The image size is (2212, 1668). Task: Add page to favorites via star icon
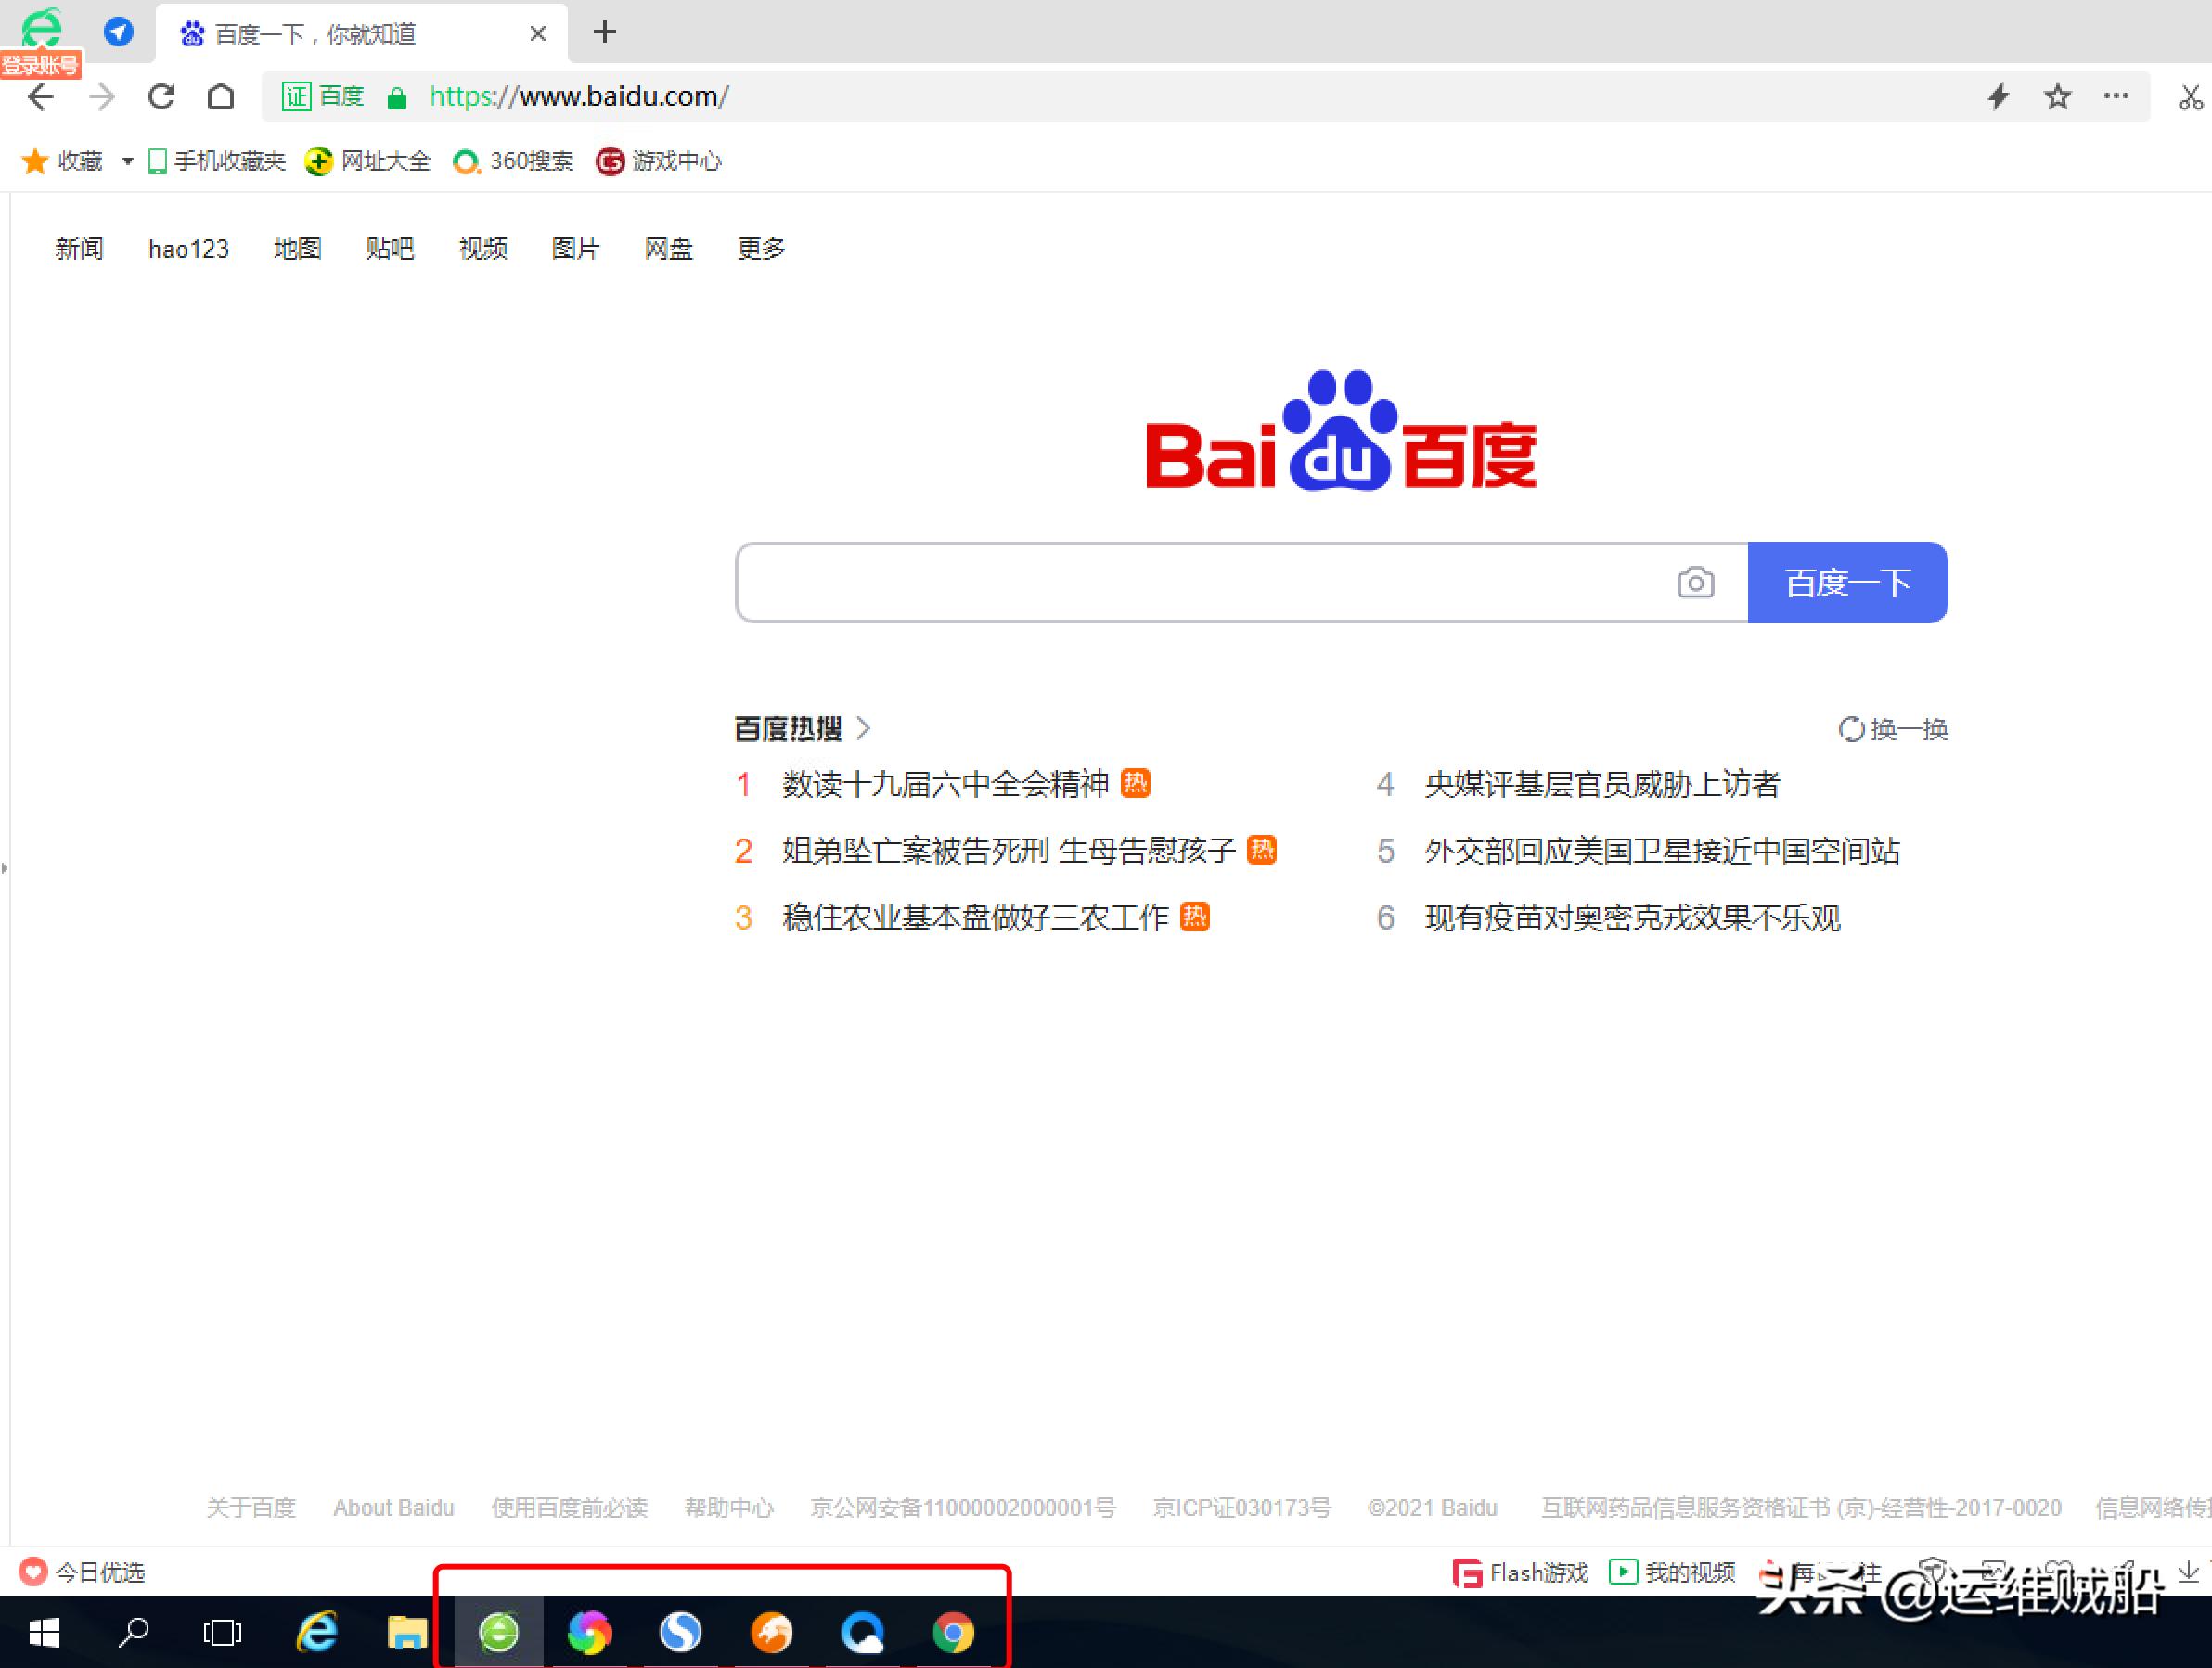pos(2057,96)
